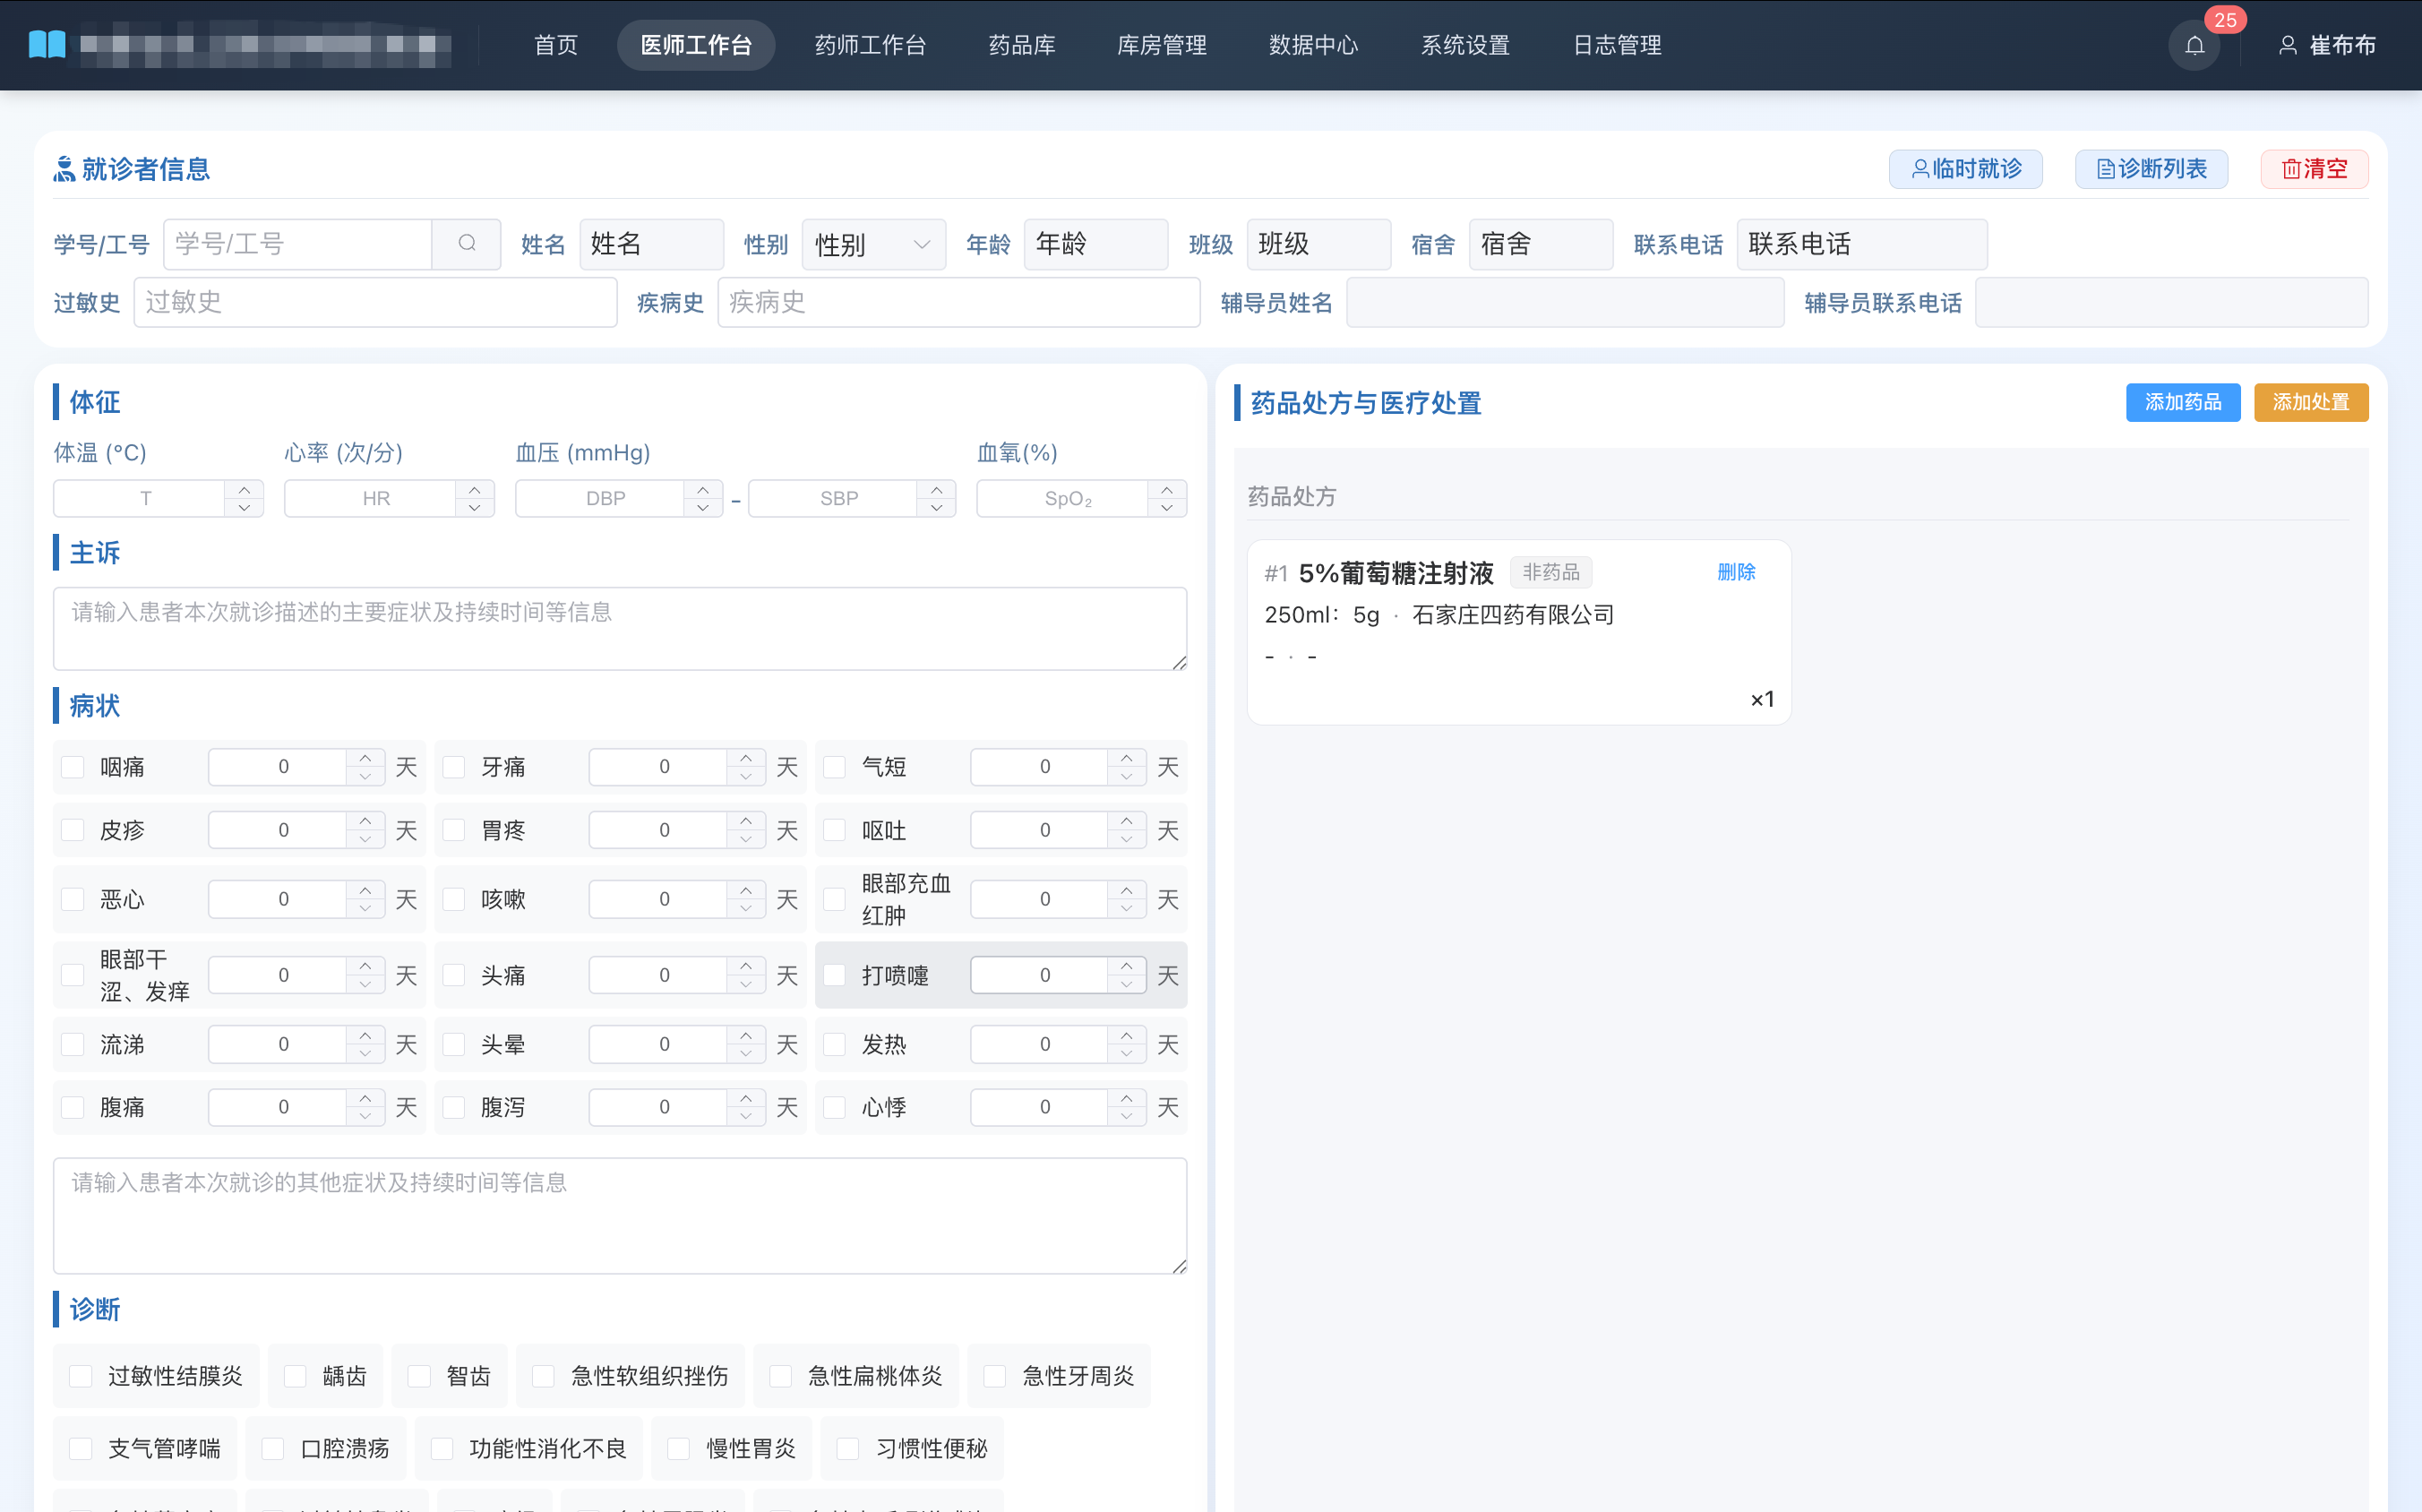Screen dimensions: 2422x1512
Task: Click the book logo icon
Action: [x=47, y=45]
